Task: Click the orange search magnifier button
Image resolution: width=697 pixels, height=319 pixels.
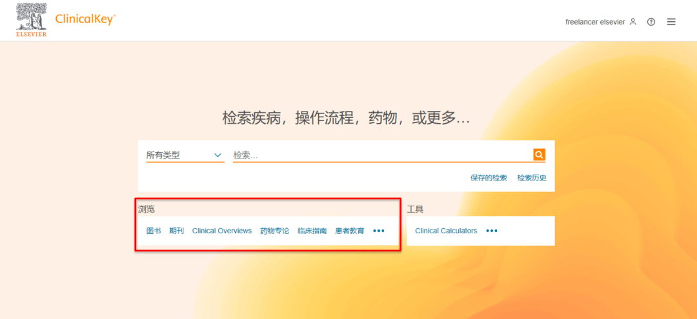Action: pos(539,155)
